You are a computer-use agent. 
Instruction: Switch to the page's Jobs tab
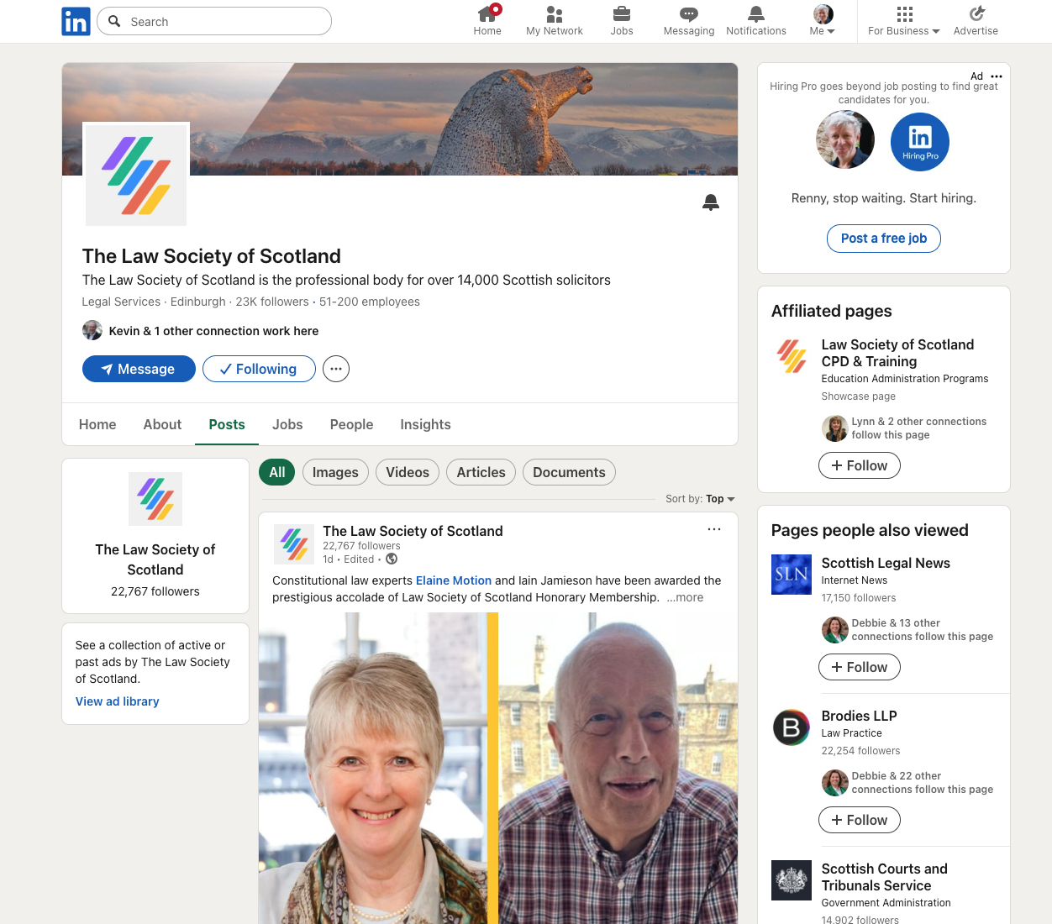pyautogui.click(x=287, y=424)
